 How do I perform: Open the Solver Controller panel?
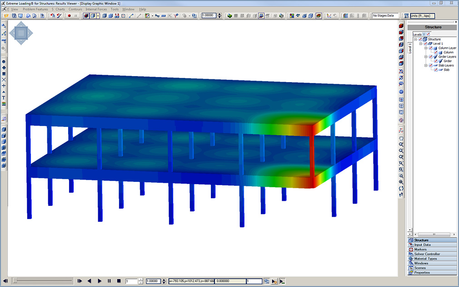click(427, 254)
